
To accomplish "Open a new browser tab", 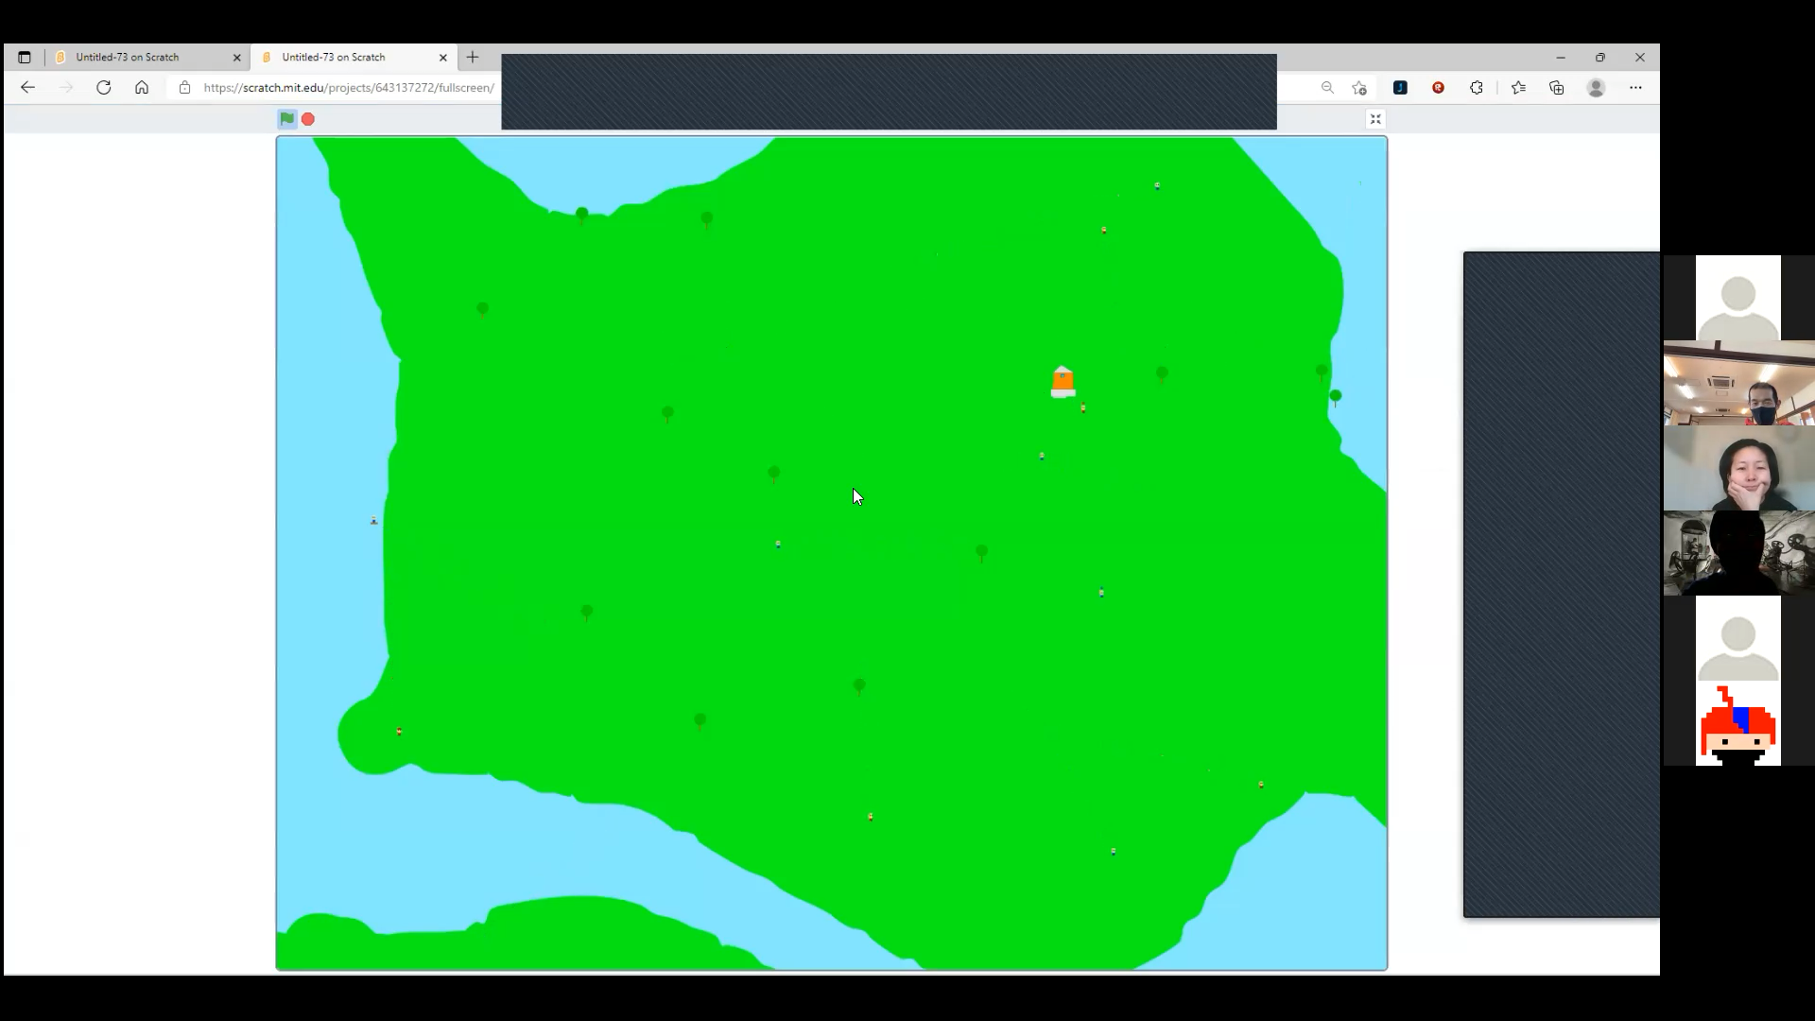I will point(473,57).
